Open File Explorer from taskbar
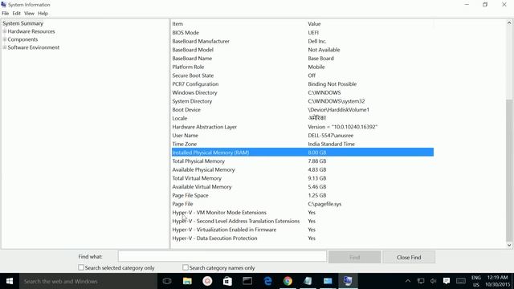Viewport: 514px width, 289px height. tap(187, 281)
